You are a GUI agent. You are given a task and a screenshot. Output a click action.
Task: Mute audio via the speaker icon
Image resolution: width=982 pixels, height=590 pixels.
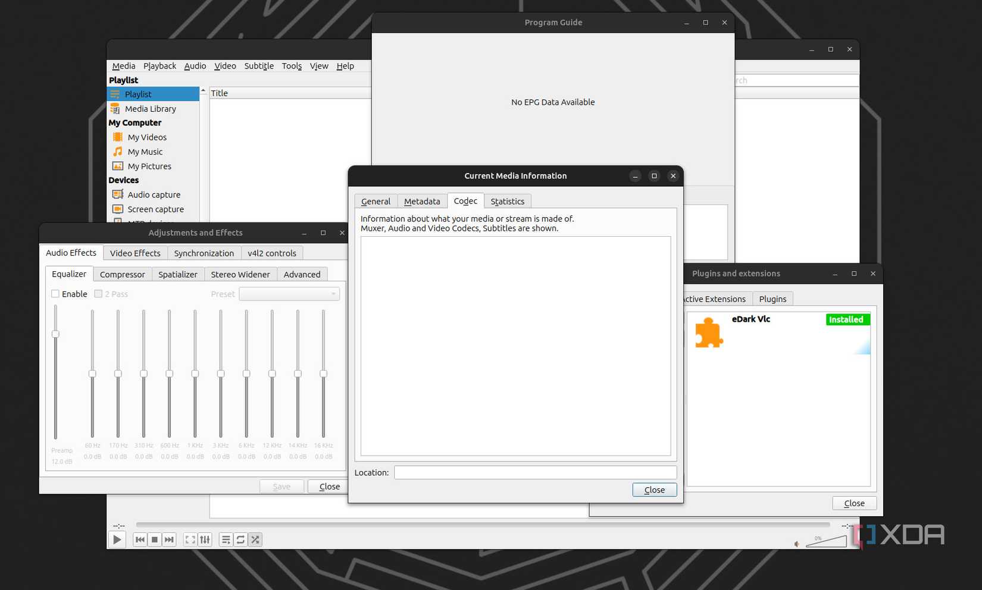[797, 544]
